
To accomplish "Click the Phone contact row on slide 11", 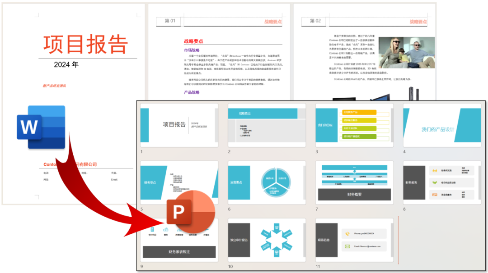I will [x=364, y=234].
